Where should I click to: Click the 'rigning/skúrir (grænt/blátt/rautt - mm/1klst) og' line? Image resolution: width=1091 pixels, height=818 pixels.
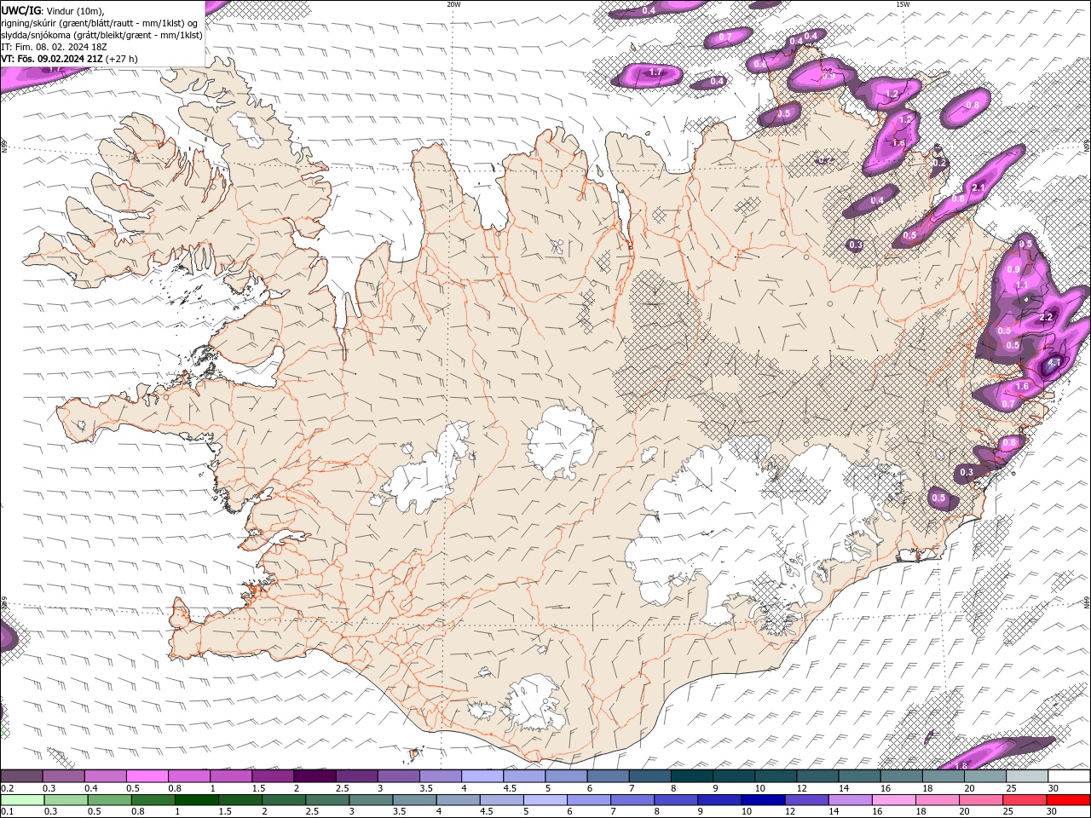(100, 23)
